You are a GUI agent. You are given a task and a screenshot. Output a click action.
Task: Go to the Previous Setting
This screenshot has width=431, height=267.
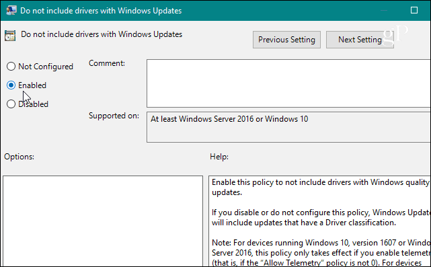pyautogui.click(x=286, y=40)
